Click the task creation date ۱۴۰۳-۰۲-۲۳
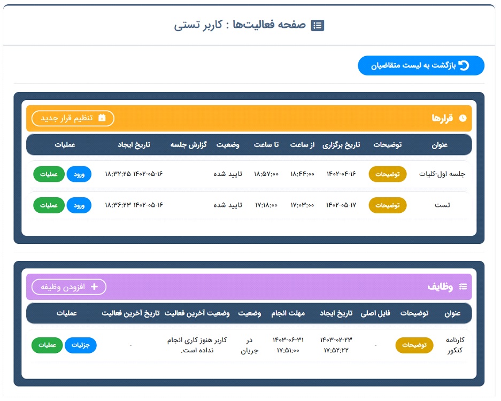This screenshot has width=501, height=401. (x=336, y=340)
